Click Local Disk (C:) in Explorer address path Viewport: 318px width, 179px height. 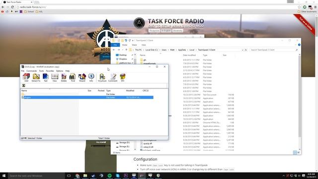click(152, 50)
